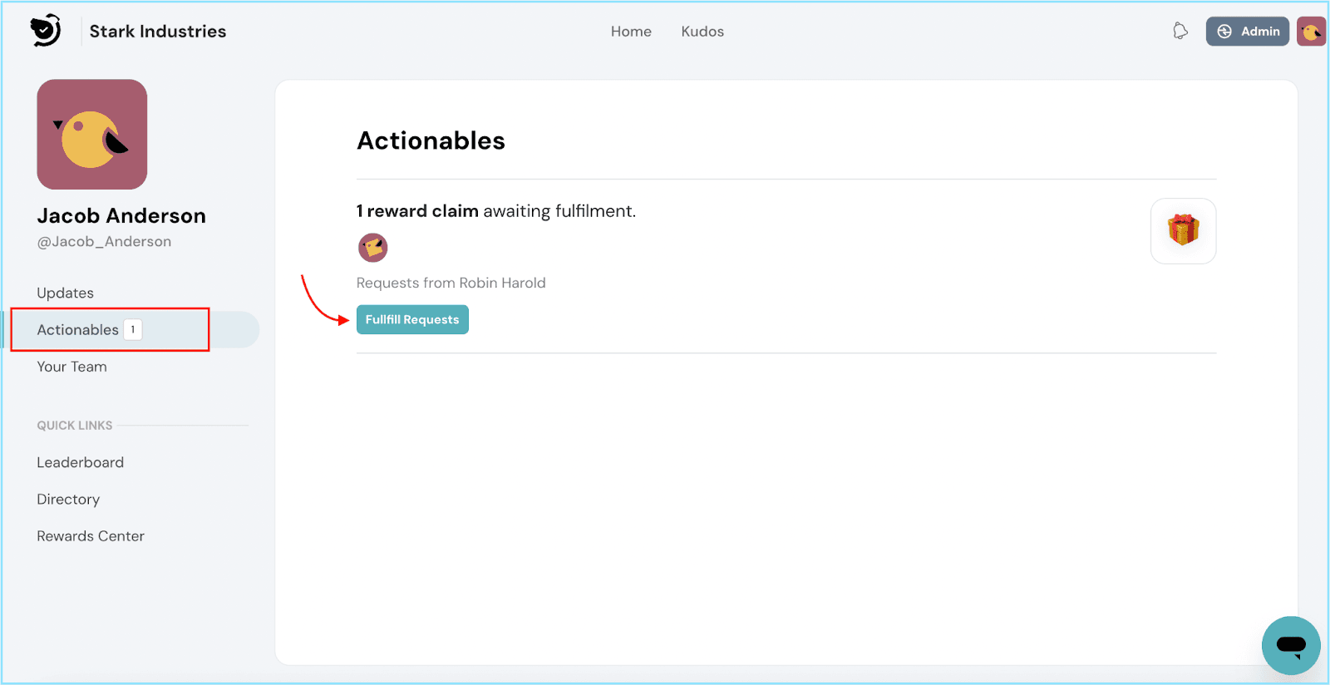1330x685 pixels.
Task: Open the Leaderboard quick link
Action: click(x=80, y=462)
